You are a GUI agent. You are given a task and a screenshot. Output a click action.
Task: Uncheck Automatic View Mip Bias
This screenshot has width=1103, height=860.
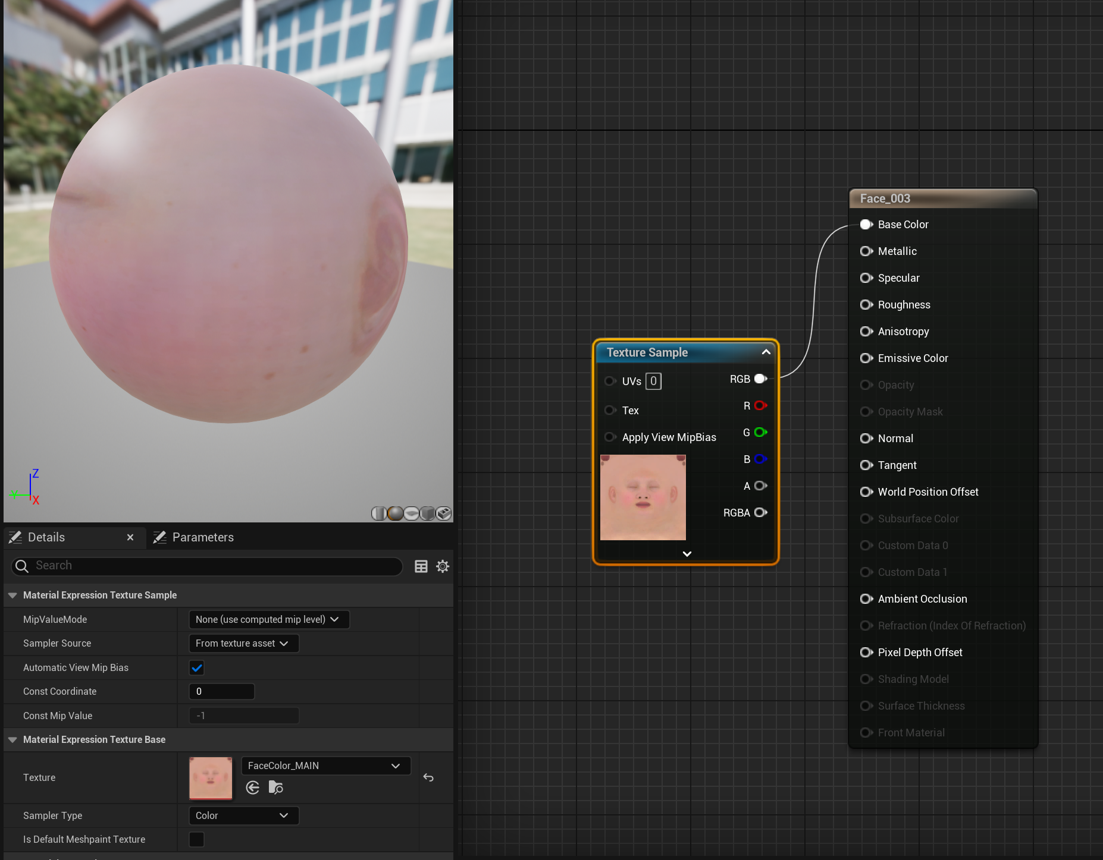tap(196, 667)
